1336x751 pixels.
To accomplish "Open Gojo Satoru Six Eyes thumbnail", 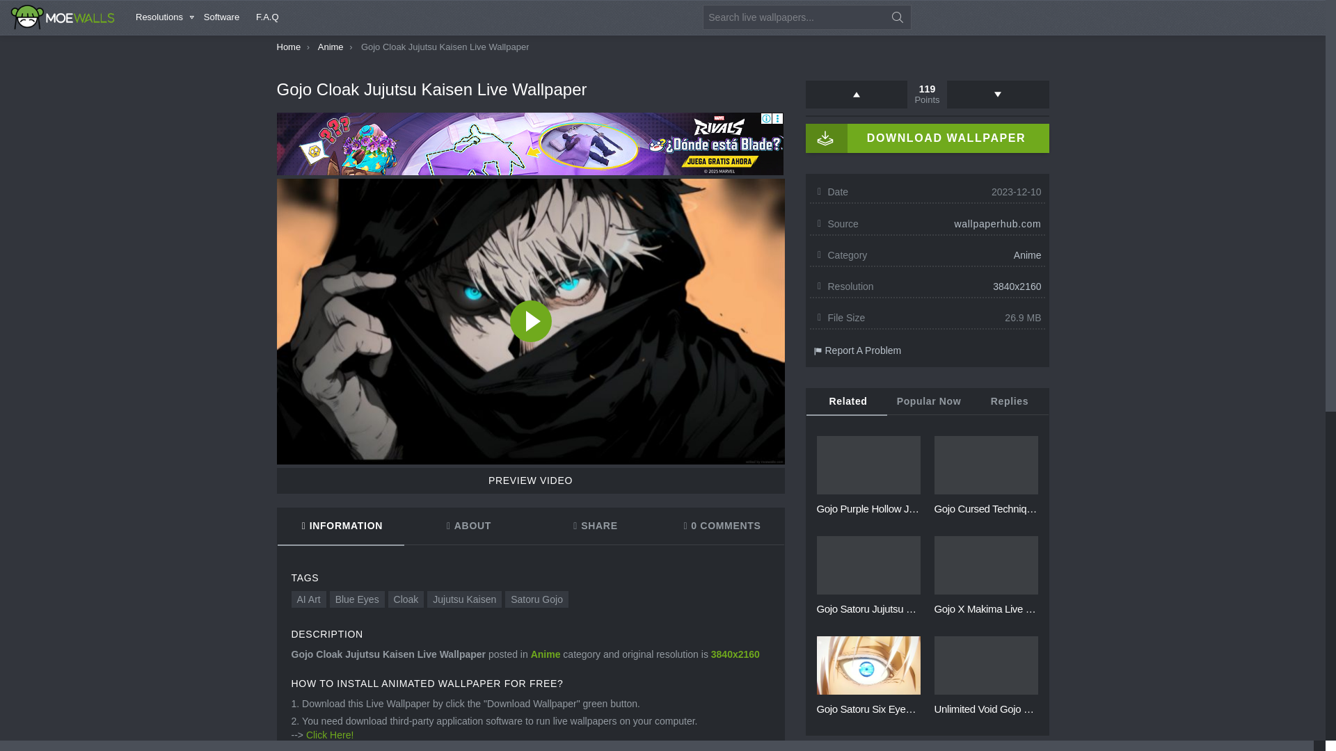I will [x=868, y=665].
